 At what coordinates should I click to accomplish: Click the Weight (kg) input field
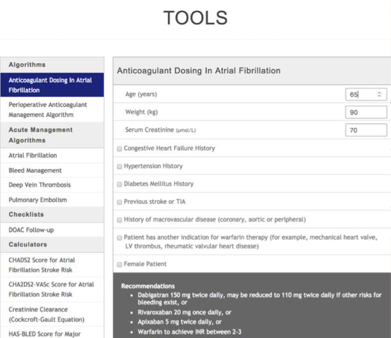(365, 113)
